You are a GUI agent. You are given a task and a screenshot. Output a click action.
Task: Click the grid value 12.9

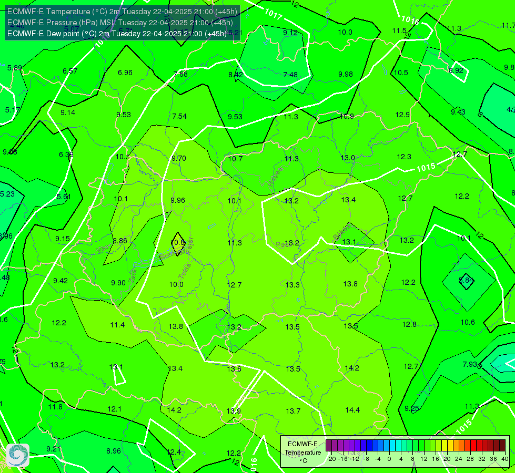coord(402,115)
